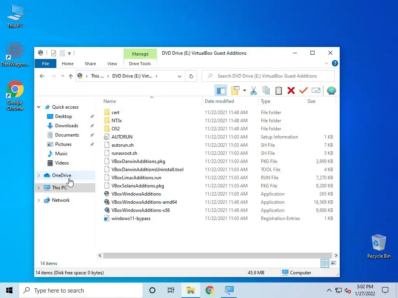
Task: Select the NT3x folder
Action: (117, 121)
